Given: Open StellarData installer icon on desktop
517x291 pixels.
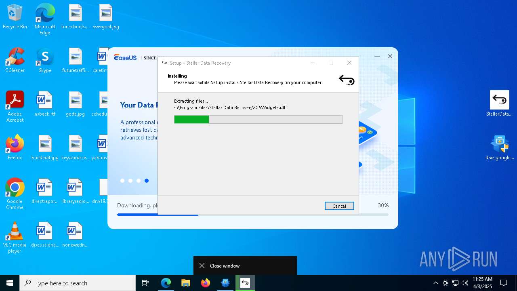Looking at the screenshot, I should point(499,103).
